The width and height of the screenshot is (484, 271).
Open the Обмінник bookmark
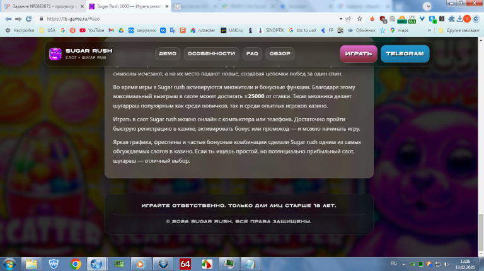pos(362,30)
